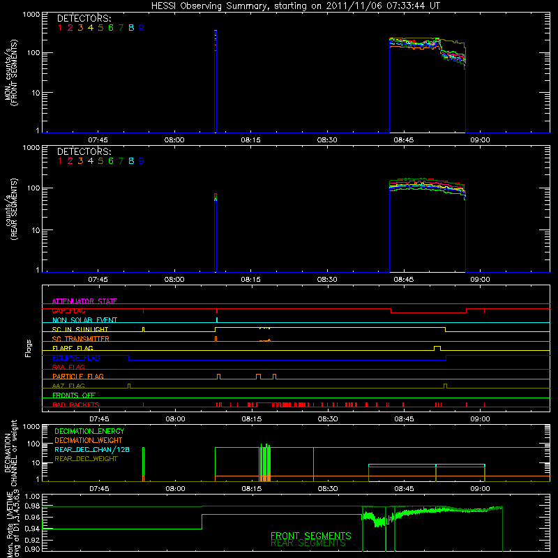Click the 0.98 tick on livetime axis
This screenshot has width=558, height=558.
pos(32,506)
